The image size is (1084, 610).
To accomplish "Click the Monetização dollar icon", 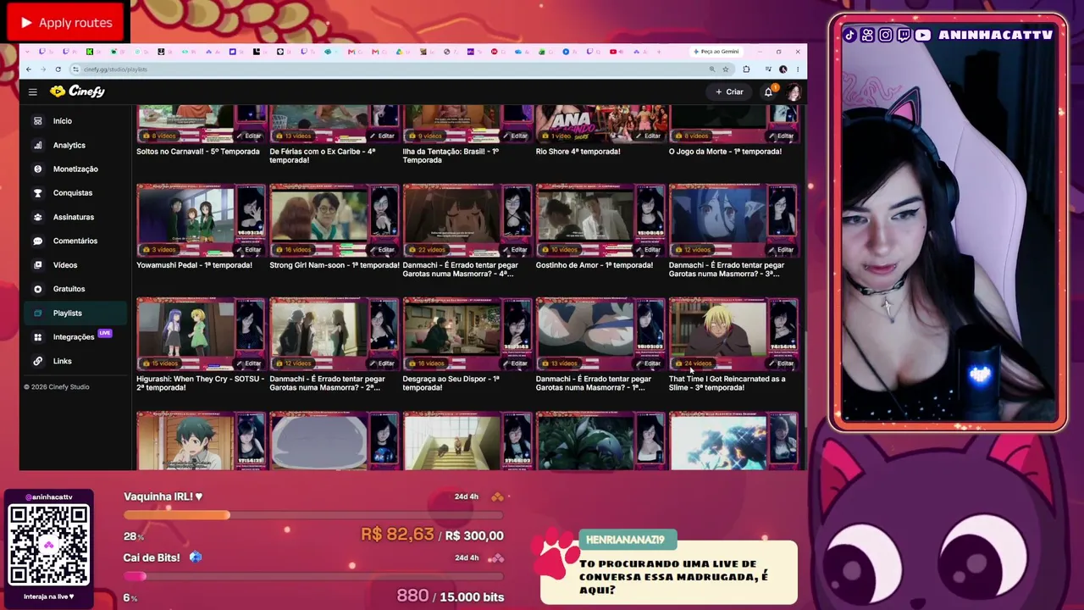I will tap(37, 169).
